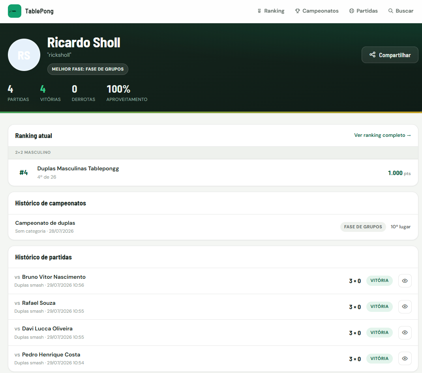Click the "2×2 Masculino" category label

(33, 152)
